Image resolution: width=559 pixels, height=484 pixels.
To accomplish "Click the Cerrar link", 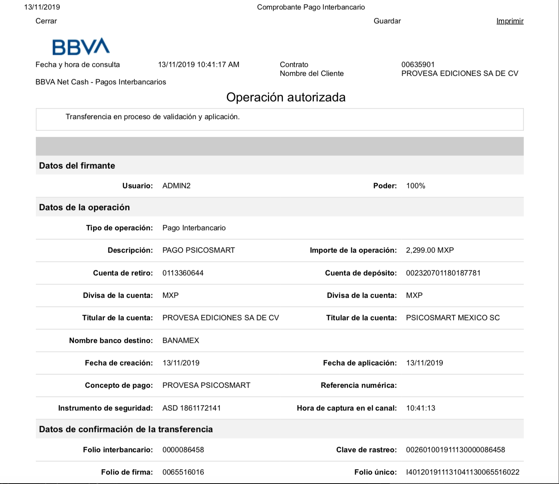I will coord(46,21).
